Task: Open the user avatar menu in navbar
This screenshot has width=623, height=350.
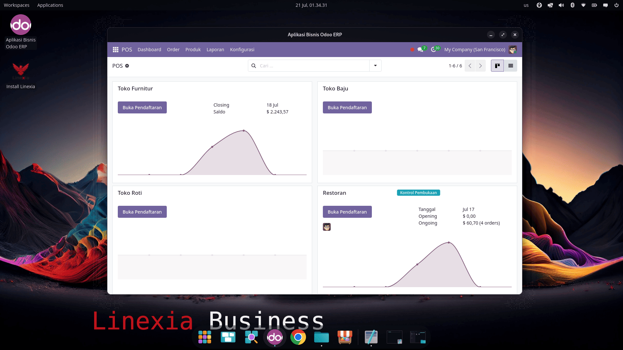Action: 513,50
